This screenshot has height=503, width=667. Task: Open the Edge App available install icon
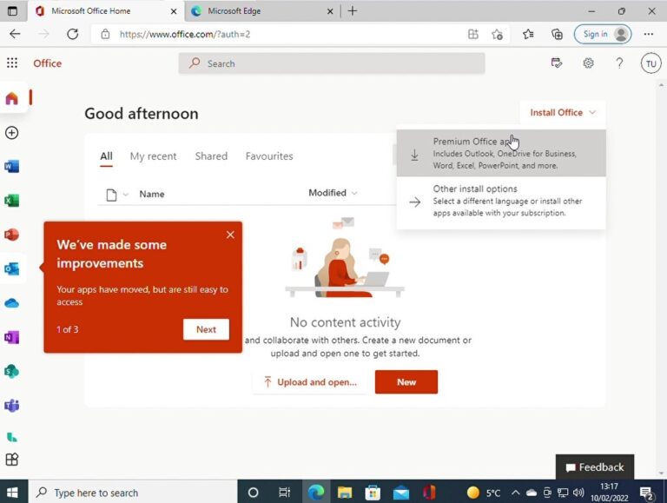pos(473,34)
